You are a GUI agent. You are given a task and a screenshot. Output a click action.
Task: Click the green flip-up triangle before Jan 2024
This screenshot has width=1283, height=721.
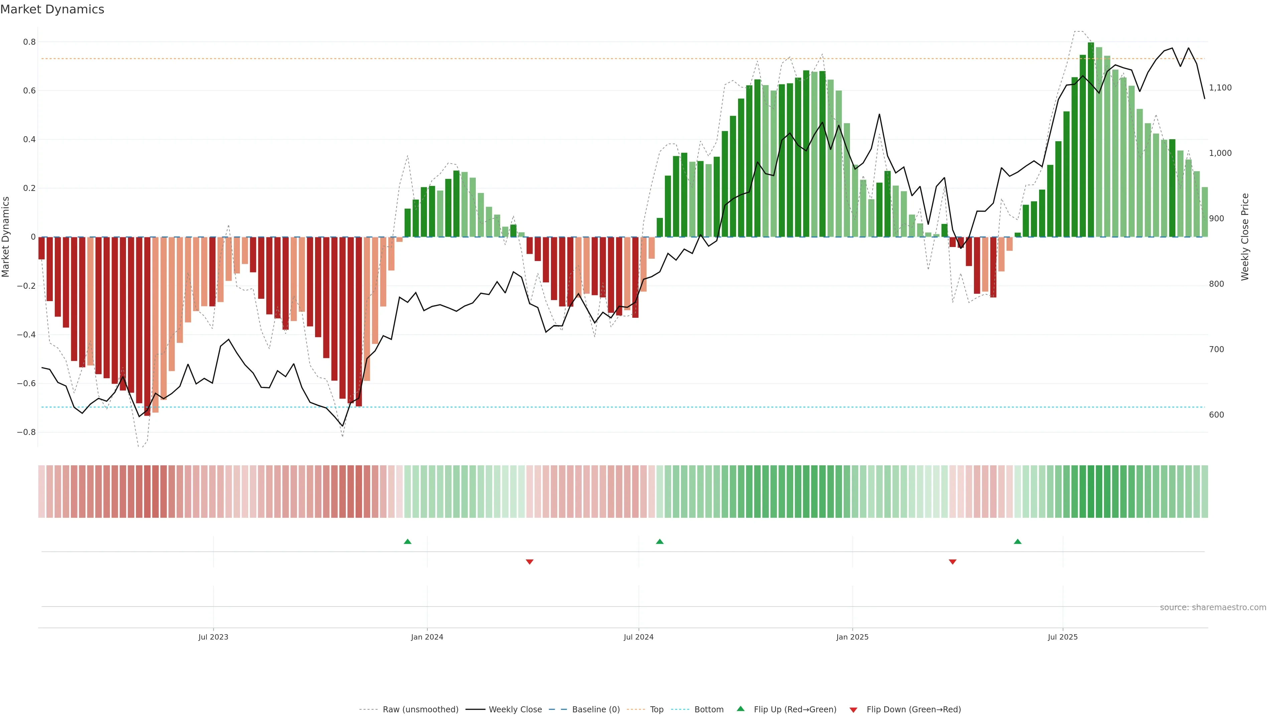tap(407, 541)
